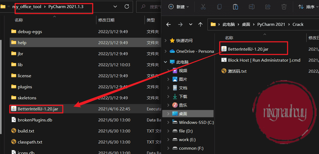Go back with the left arrow button
319x154 pixels.
pyautogui.click(x=169, y=24)
